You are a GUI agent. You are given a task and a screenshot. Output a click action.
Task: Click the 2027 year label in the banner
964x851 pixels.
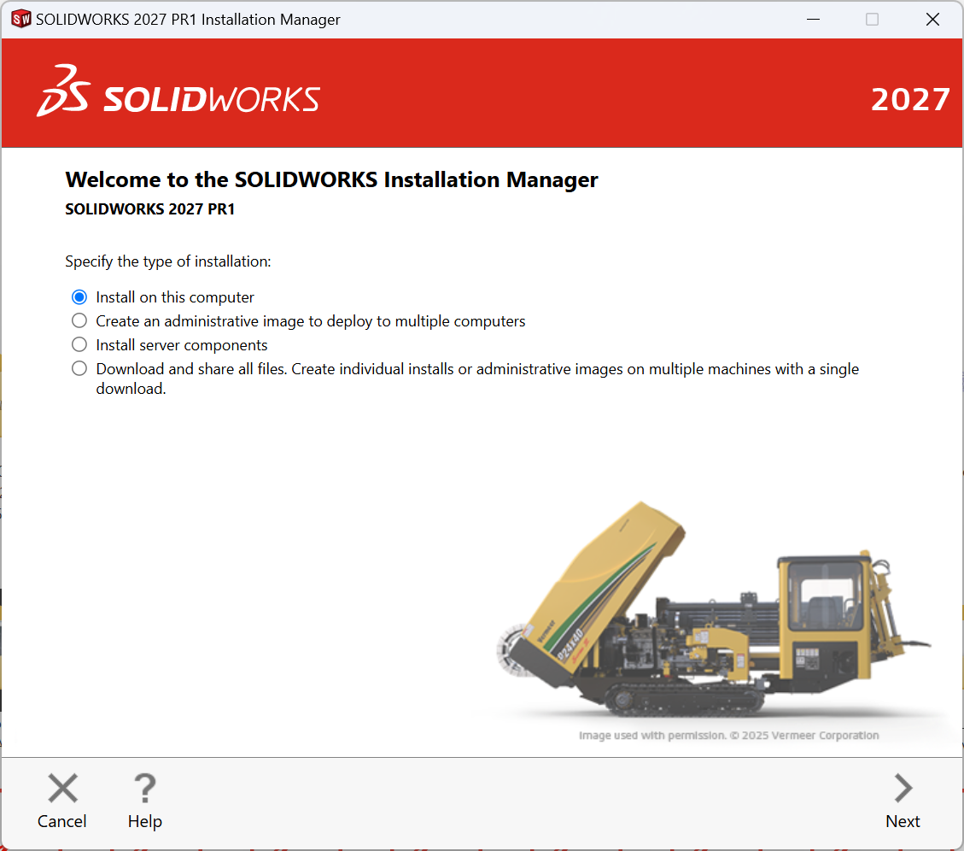[x=910, y=100]
